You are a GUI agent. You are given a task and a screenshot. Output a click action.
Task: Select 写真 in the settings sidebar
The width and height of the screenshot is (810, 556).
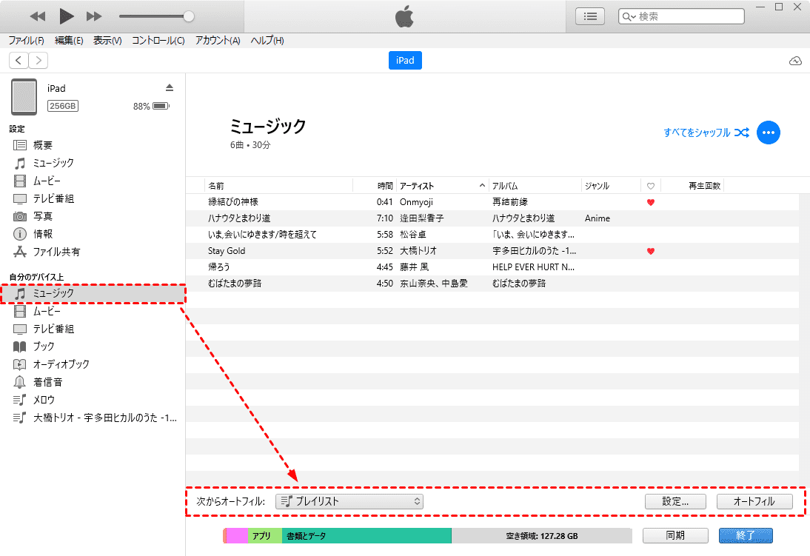click(43, 216)
